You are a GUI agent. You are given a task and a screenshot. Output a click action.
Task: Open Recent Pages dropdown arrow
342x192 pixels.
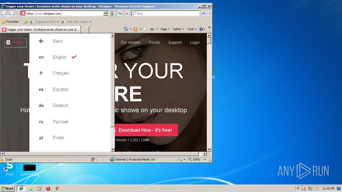17,13
